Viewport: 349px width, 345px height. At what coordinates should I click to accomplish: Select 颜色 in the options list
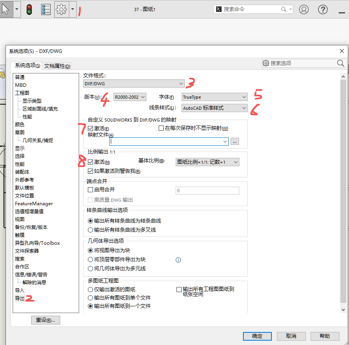(20, 125)
